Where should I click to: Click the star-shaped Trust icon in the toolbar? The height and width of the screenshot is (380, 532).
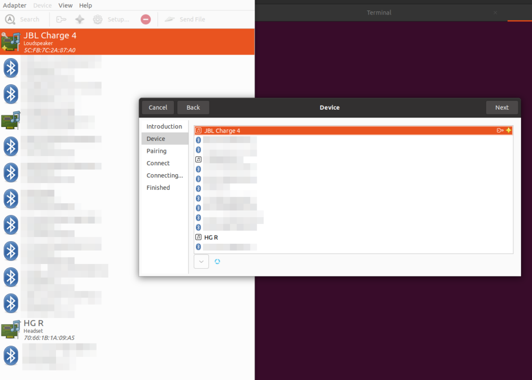[79, 19]
